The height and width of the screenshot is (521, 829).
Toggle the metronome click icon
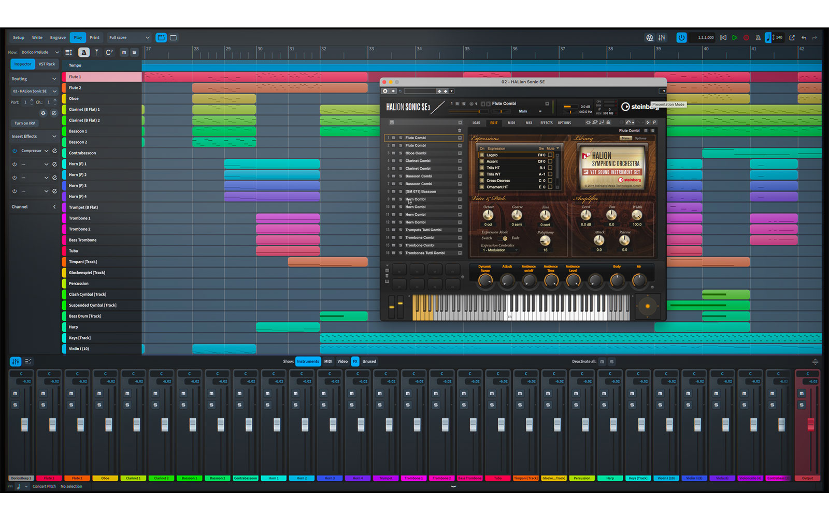758,38
